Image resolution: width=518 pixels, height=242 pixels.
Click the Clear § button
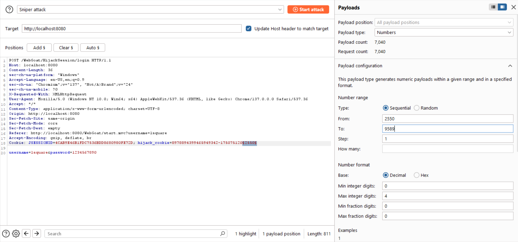(x=66, y=48)
